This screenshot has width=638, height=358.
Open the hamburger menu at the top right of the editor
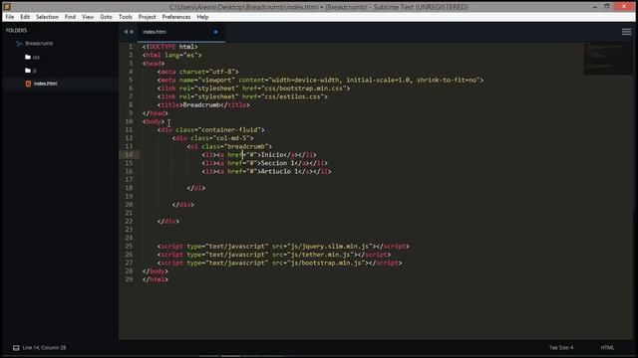click(627, 32)
